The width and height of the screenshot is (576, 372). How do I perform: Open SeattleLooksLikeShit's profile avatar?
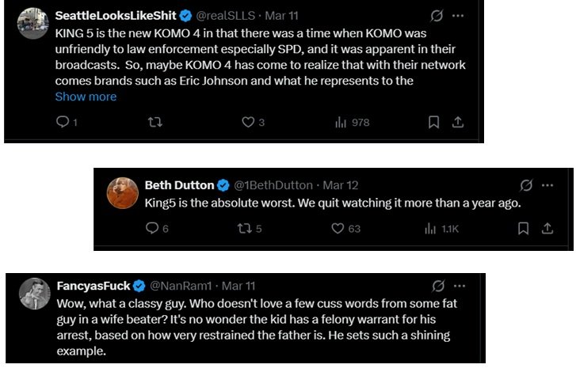32,24
